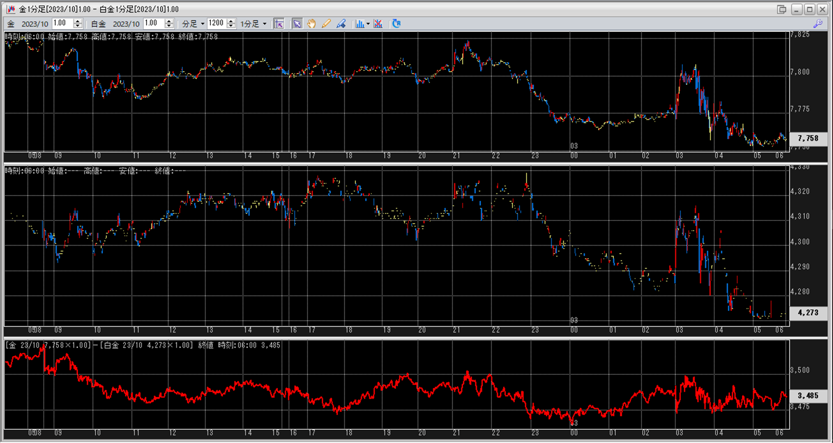Viewport: 833px width, 443px height.
Task: Expand the 分足 chart type dropdown
Action: [x=202, y=24]
